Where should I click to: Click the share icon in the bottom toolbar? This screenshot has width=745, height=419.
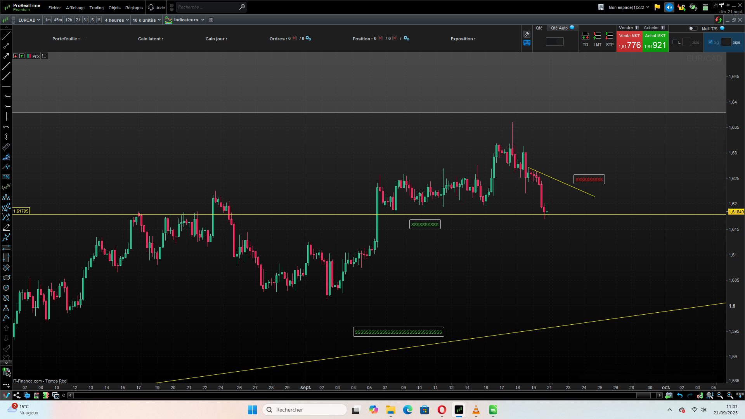click(x=17, y=395)
